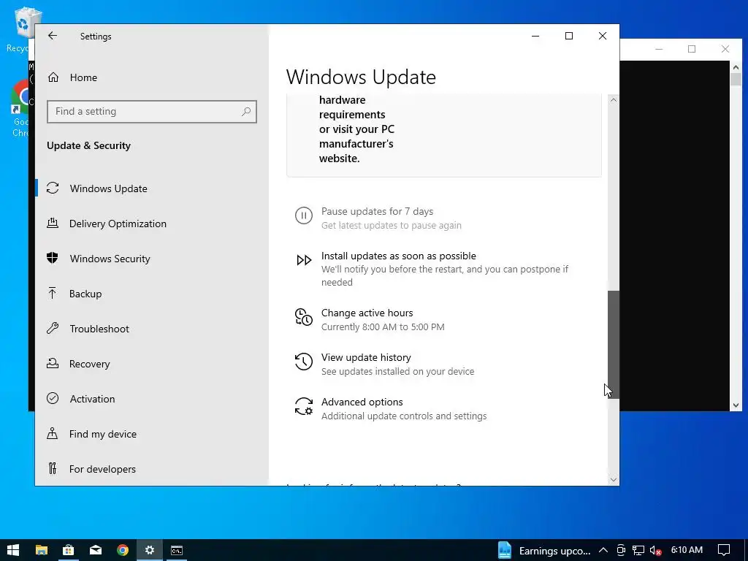Open Advanced options

point(362,402)
